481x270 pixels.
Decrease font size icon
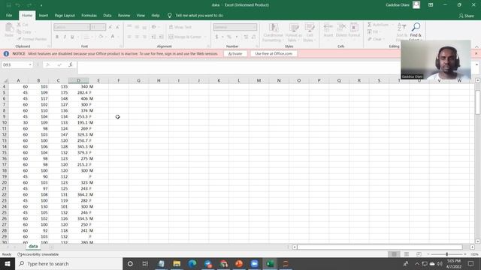click(117, 27)
